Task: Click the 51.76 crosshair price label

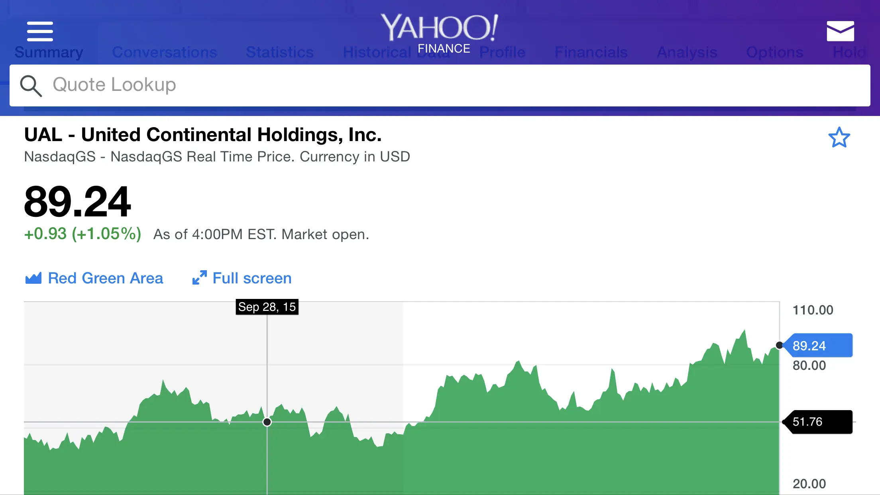Action: click(x=818, y=422)
